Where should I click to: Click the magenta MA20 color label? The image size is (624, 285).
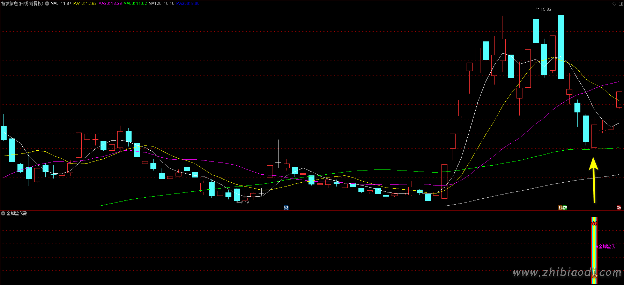point(110,3)
